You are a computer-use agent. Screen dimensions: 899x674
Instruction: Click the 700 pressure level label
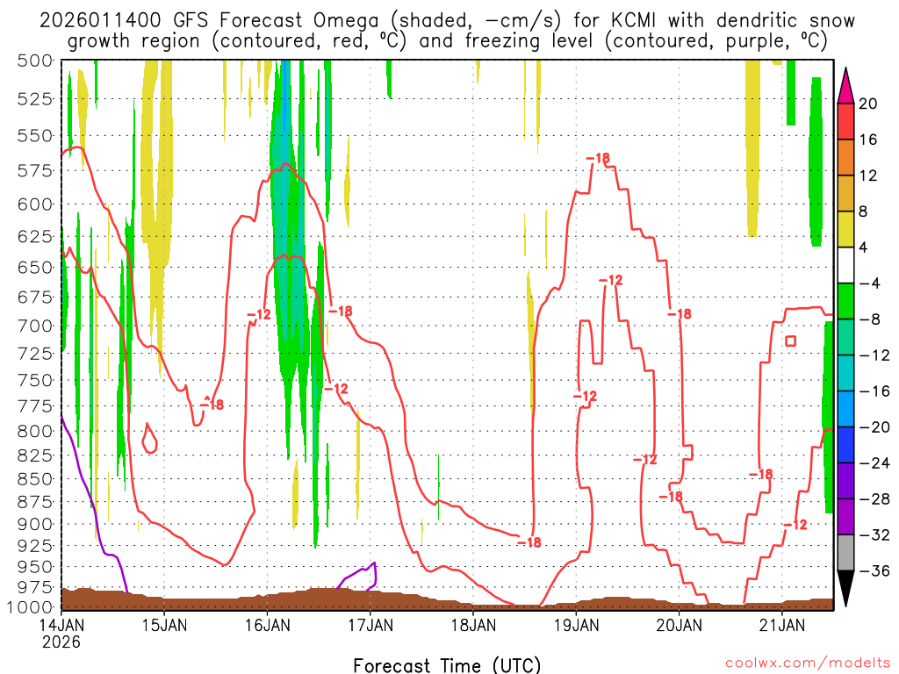click(x=35, y=326)
